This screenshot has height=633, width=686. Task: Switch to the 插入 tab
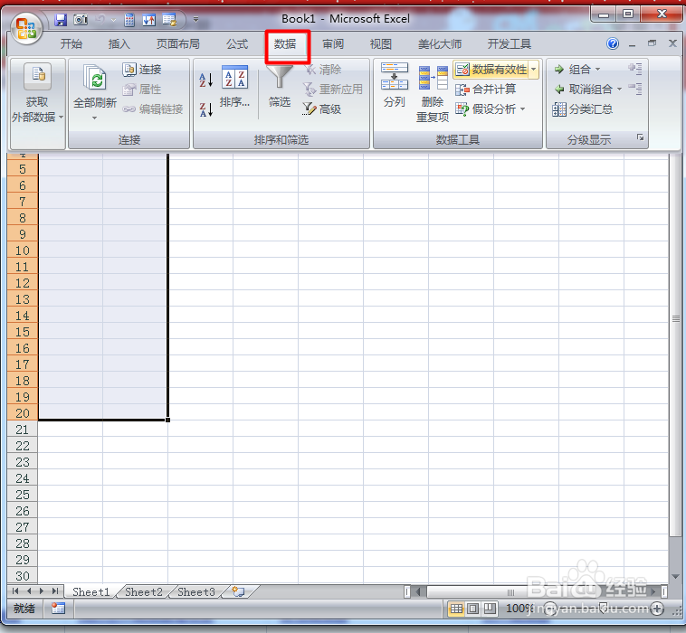click(119, 43)
